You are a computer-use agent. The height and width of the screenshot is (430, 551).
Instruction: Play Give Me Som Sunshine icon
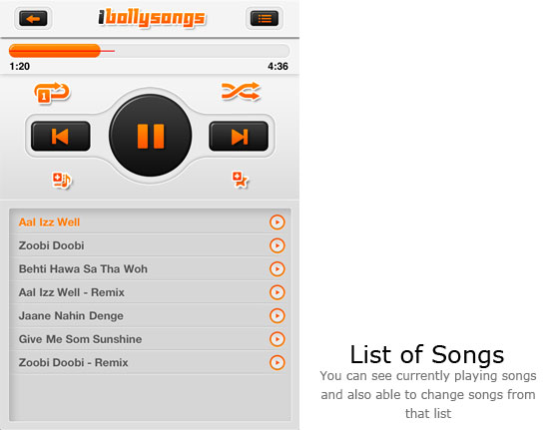277,339
